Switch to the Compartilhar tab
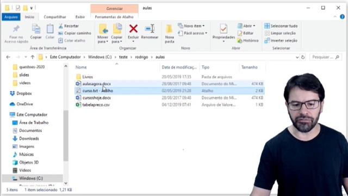 click(x=55, y=17)
